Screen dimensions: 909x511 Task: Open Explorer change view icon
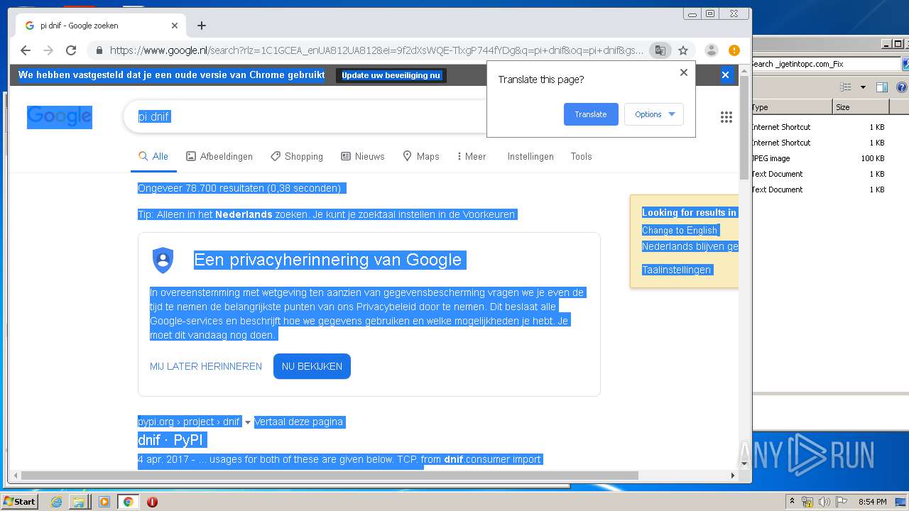846,87
